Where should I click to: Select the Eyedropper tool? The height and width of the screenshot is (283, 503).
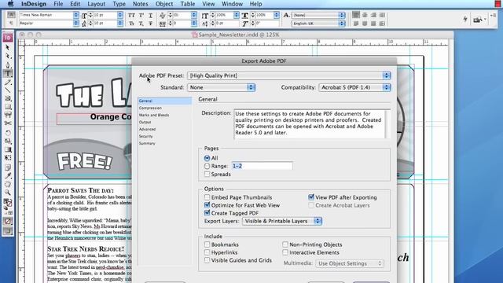(x=8, y=175)
